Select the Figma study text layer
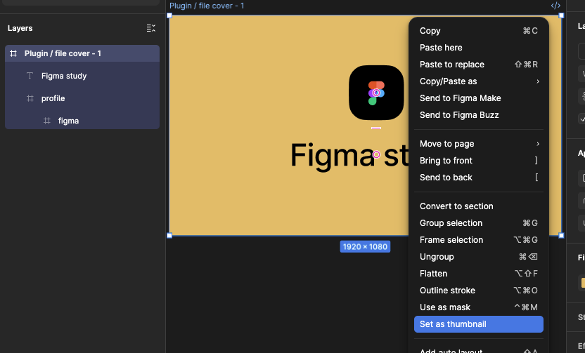This screenshot has height=353, width=585. click(82, 76)
